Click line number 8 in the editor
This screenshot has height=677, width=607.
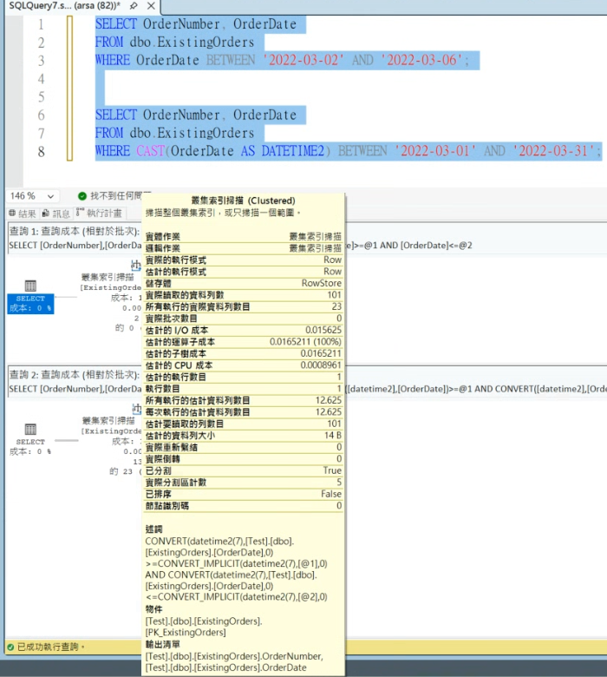click(41, 152)
